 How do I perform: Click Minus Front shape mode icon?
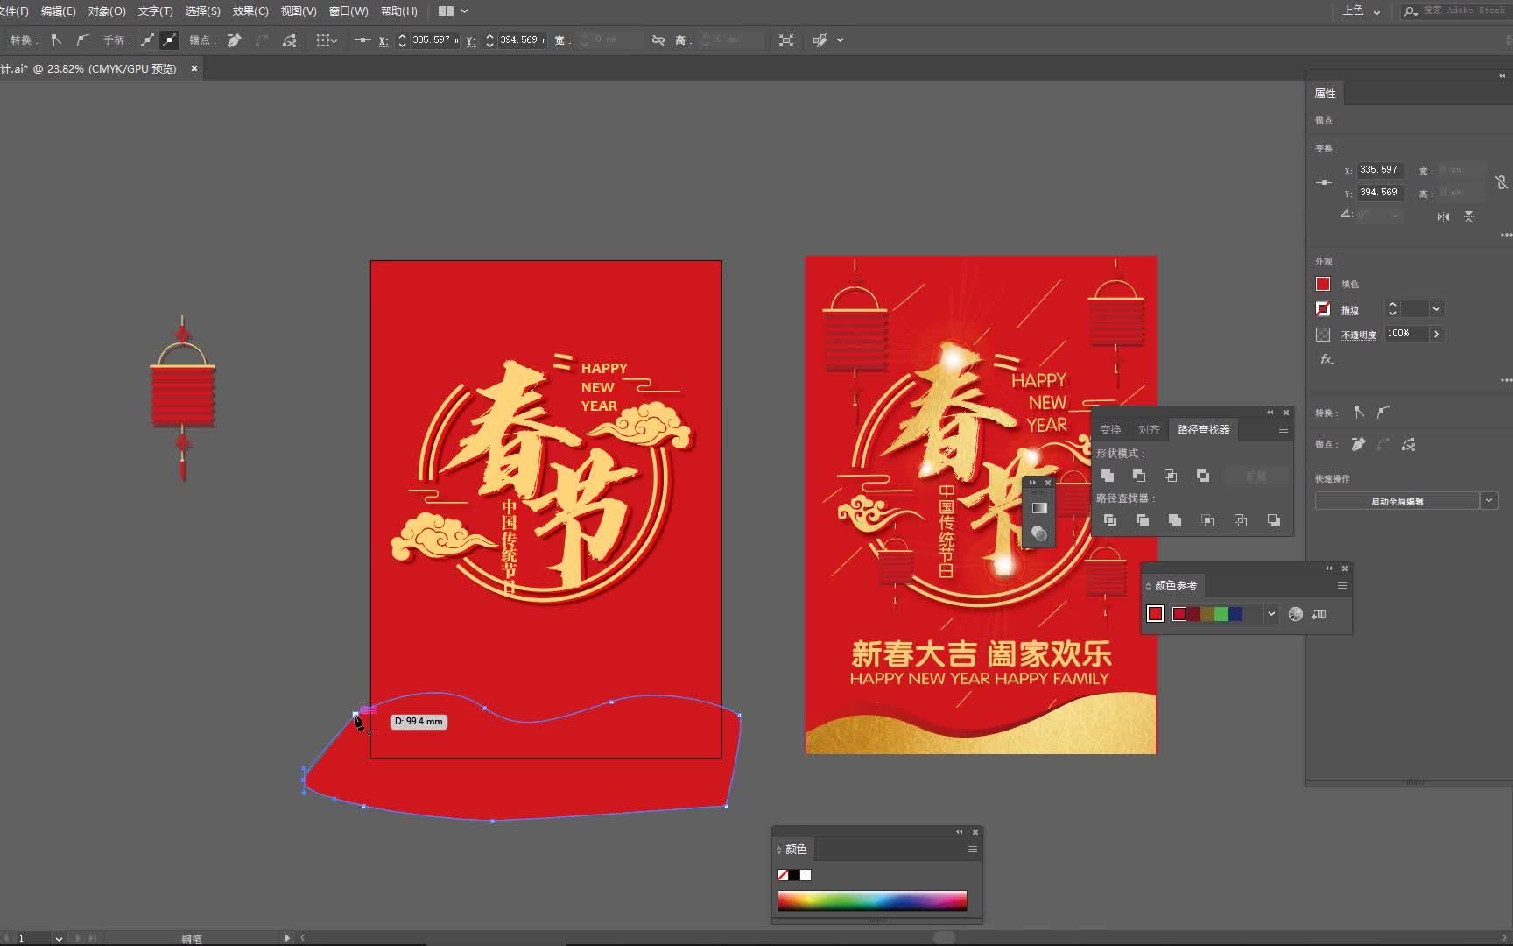click(x=1139, y=476)
